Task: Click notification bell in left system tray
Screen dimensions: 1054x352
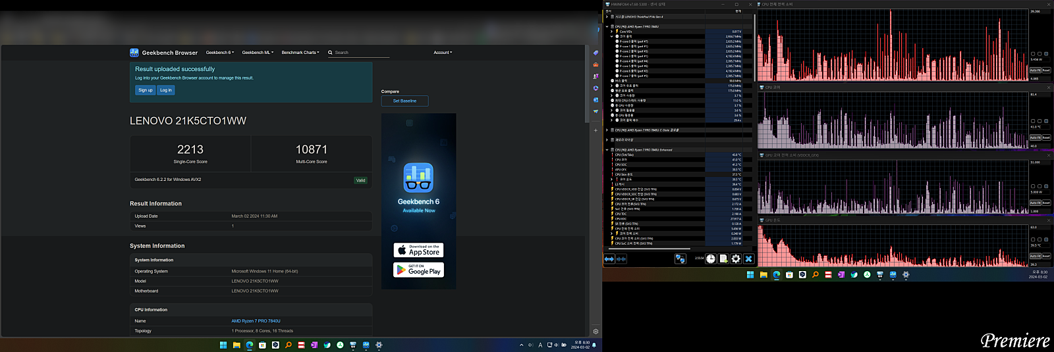Action: (594, 345)
